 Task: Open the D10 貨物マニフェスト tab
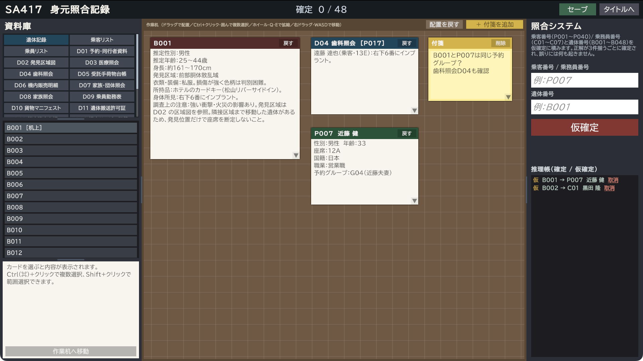(x=36, y=108)
